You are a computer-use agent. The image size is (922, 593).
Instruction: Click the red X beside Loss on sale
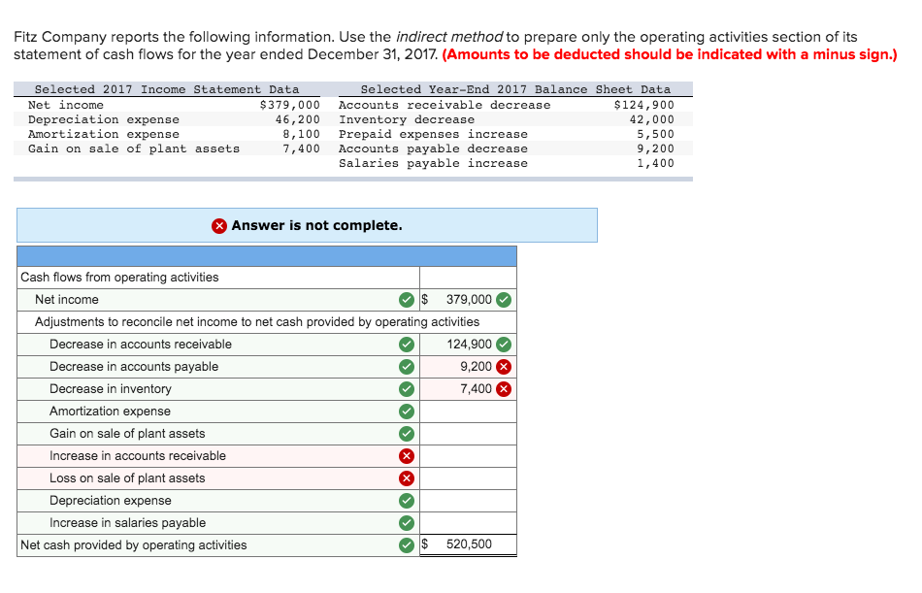(406, 478)
